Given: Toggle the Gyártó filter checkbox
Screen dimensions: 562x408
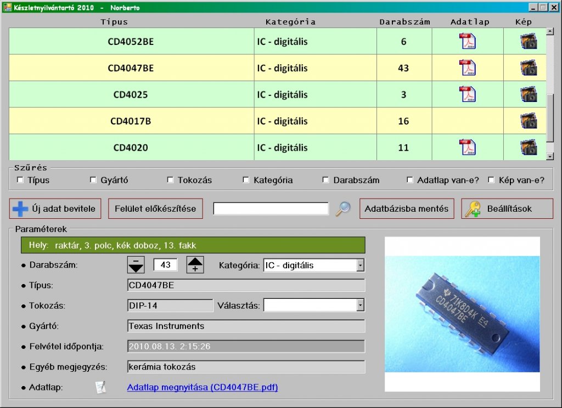Looking at the screenshot, I should [93, 180].
